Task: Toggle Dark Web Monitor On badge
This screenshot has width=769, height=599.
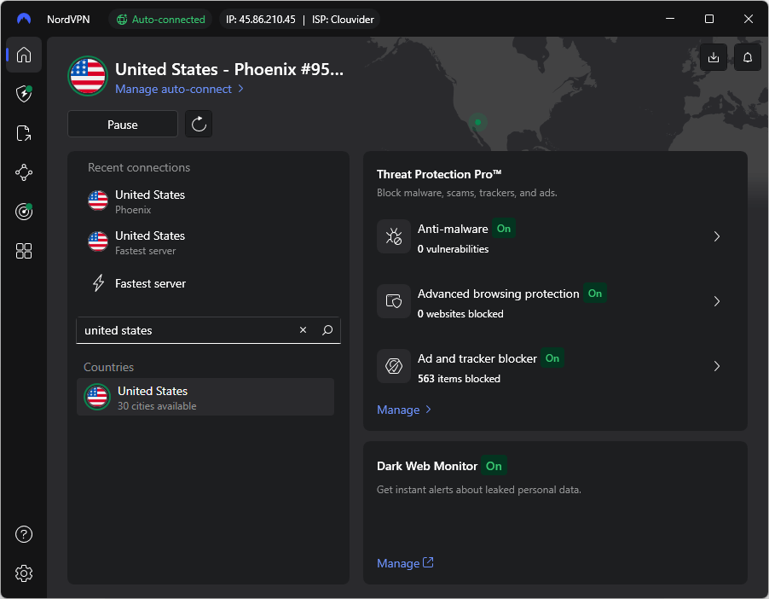Action: [x=494, y=466]
